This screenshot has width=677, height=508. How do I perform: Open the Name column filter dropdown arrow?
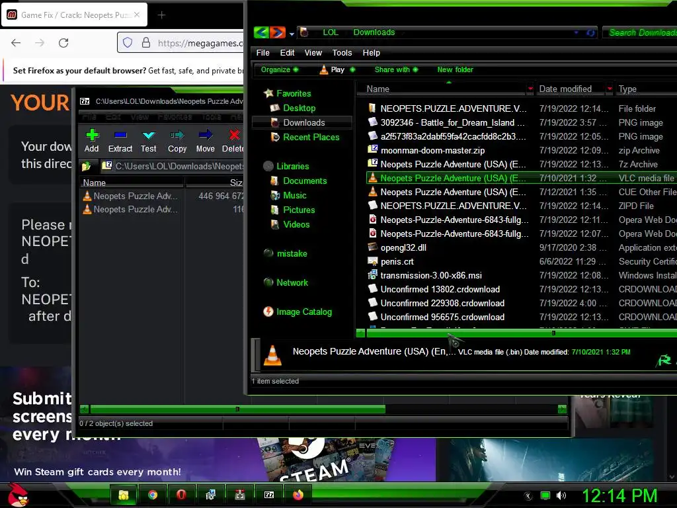530,89
